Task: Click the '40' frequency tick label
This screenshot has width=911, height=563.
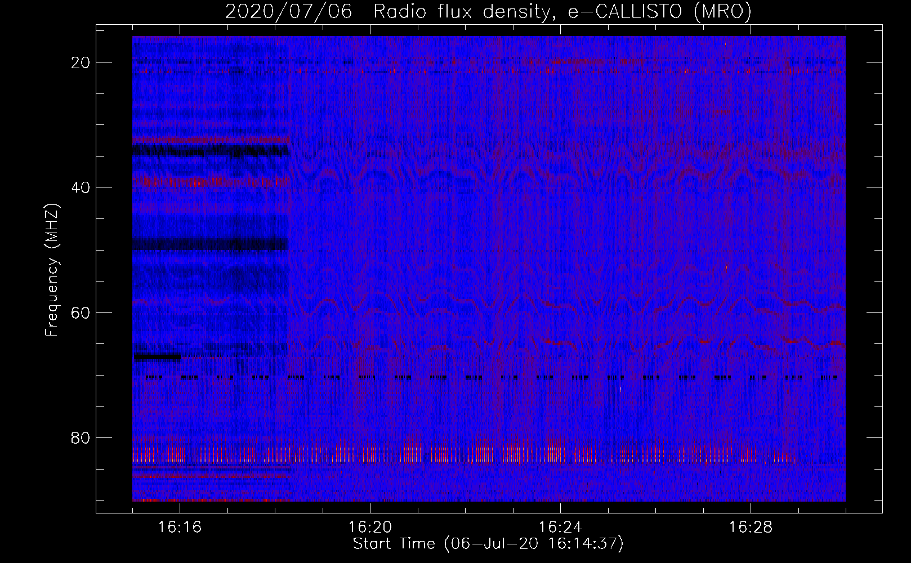Action: (81, 187)
